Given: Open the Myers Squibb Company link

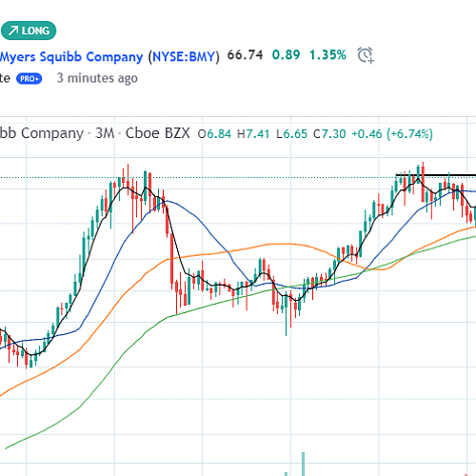Looking at the screenshot, I should (x=71, y=57).
